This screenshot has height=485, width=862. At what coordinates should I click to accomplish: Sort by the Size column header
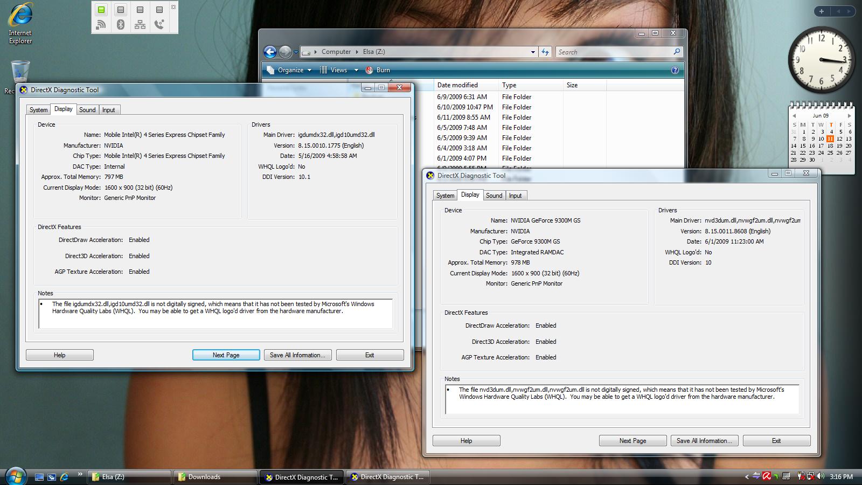coord(585,85)
